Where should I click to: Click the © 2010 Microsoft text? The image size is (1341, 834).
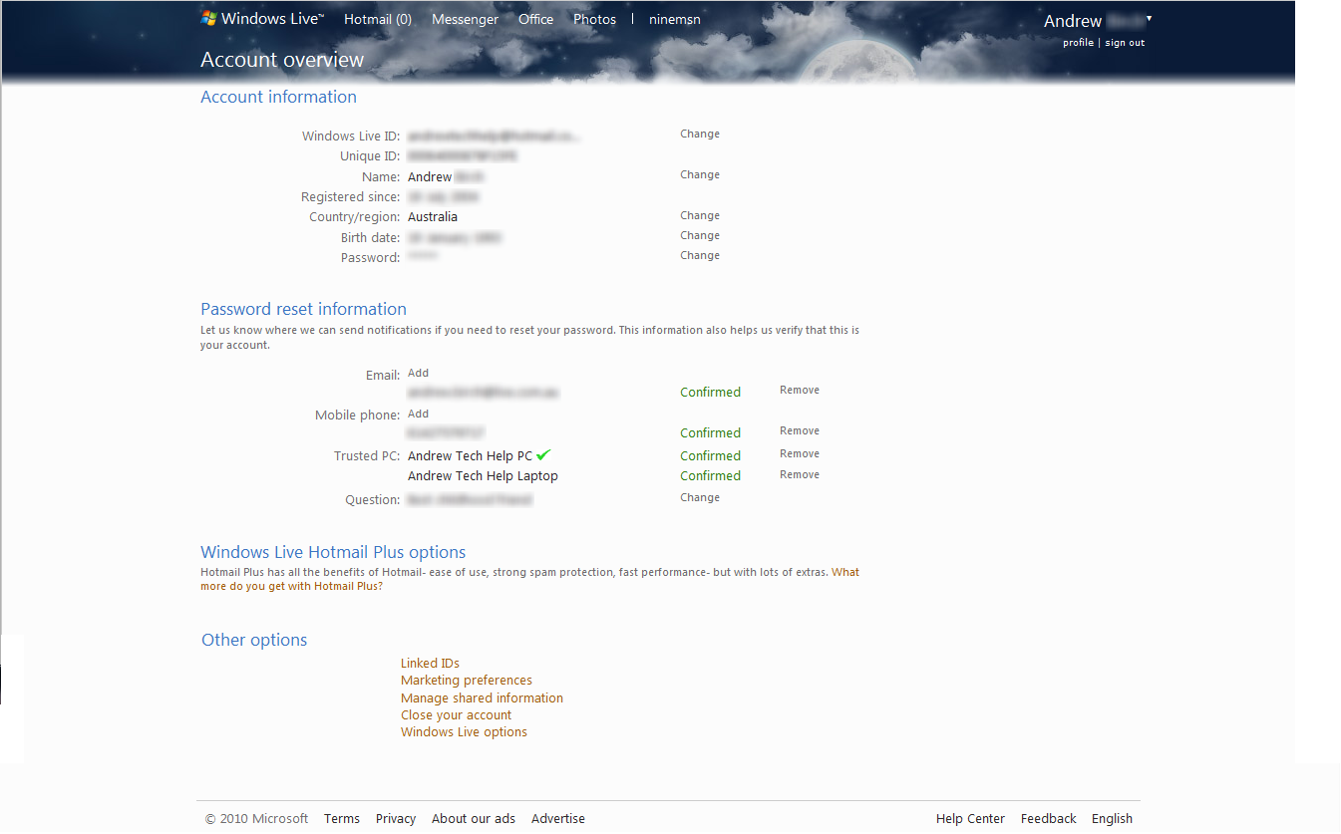[256, 818]
